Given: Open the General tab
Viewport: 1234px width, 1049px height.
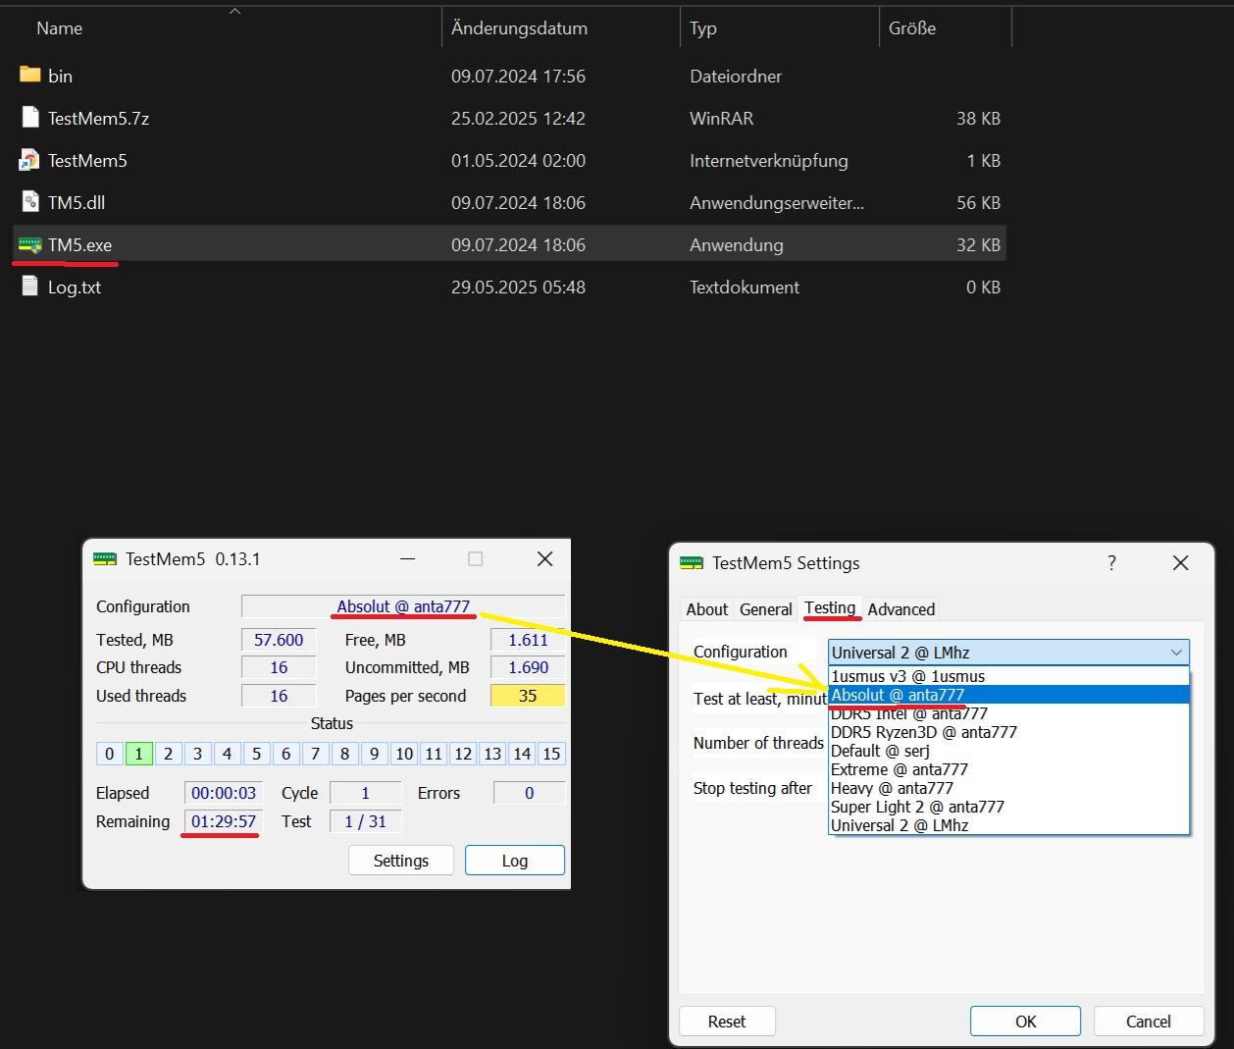Looking at the screenshot, I should [766, 609].
